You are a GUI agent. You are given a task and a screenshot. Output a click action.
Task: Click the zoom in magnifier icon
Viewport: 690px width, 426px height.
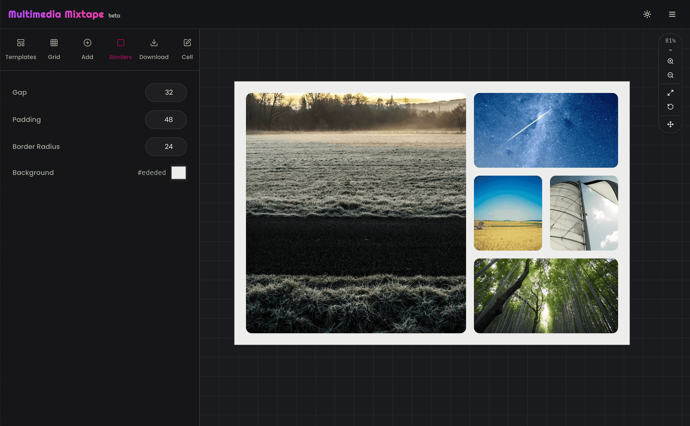(670, 61)
